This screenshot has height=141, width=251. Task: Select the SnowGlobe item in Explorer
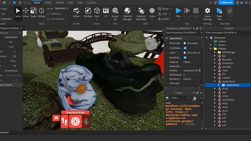click(228, 100)
